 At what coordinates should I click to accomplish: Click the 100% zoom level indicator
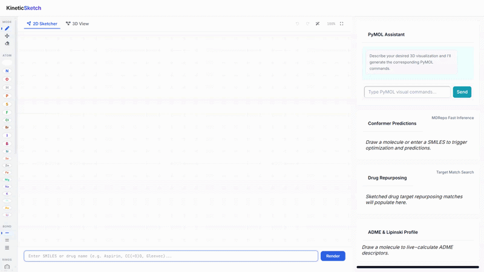click(331, 24)
